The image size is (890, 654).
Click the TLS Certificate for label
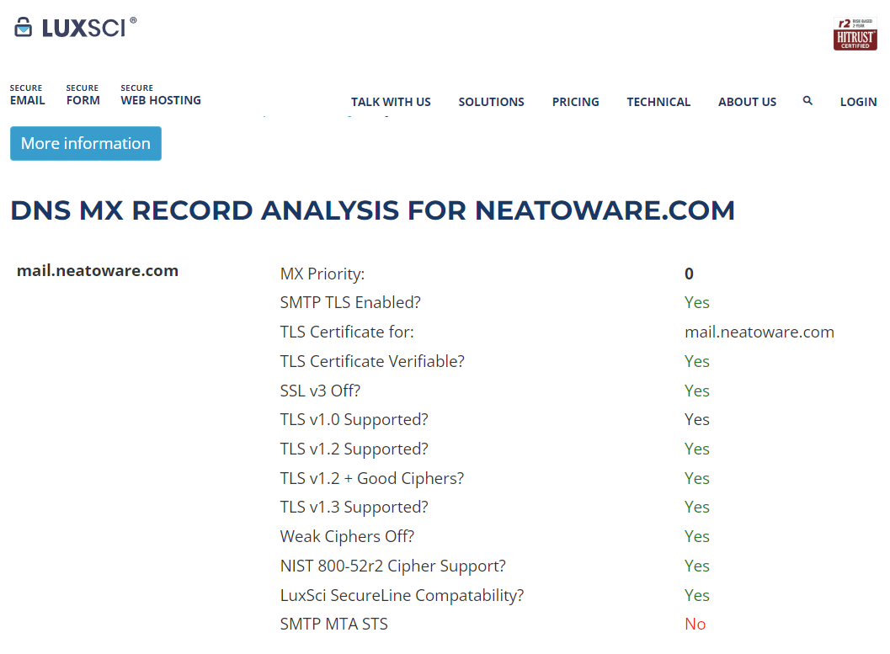click(x=347, y=332)
